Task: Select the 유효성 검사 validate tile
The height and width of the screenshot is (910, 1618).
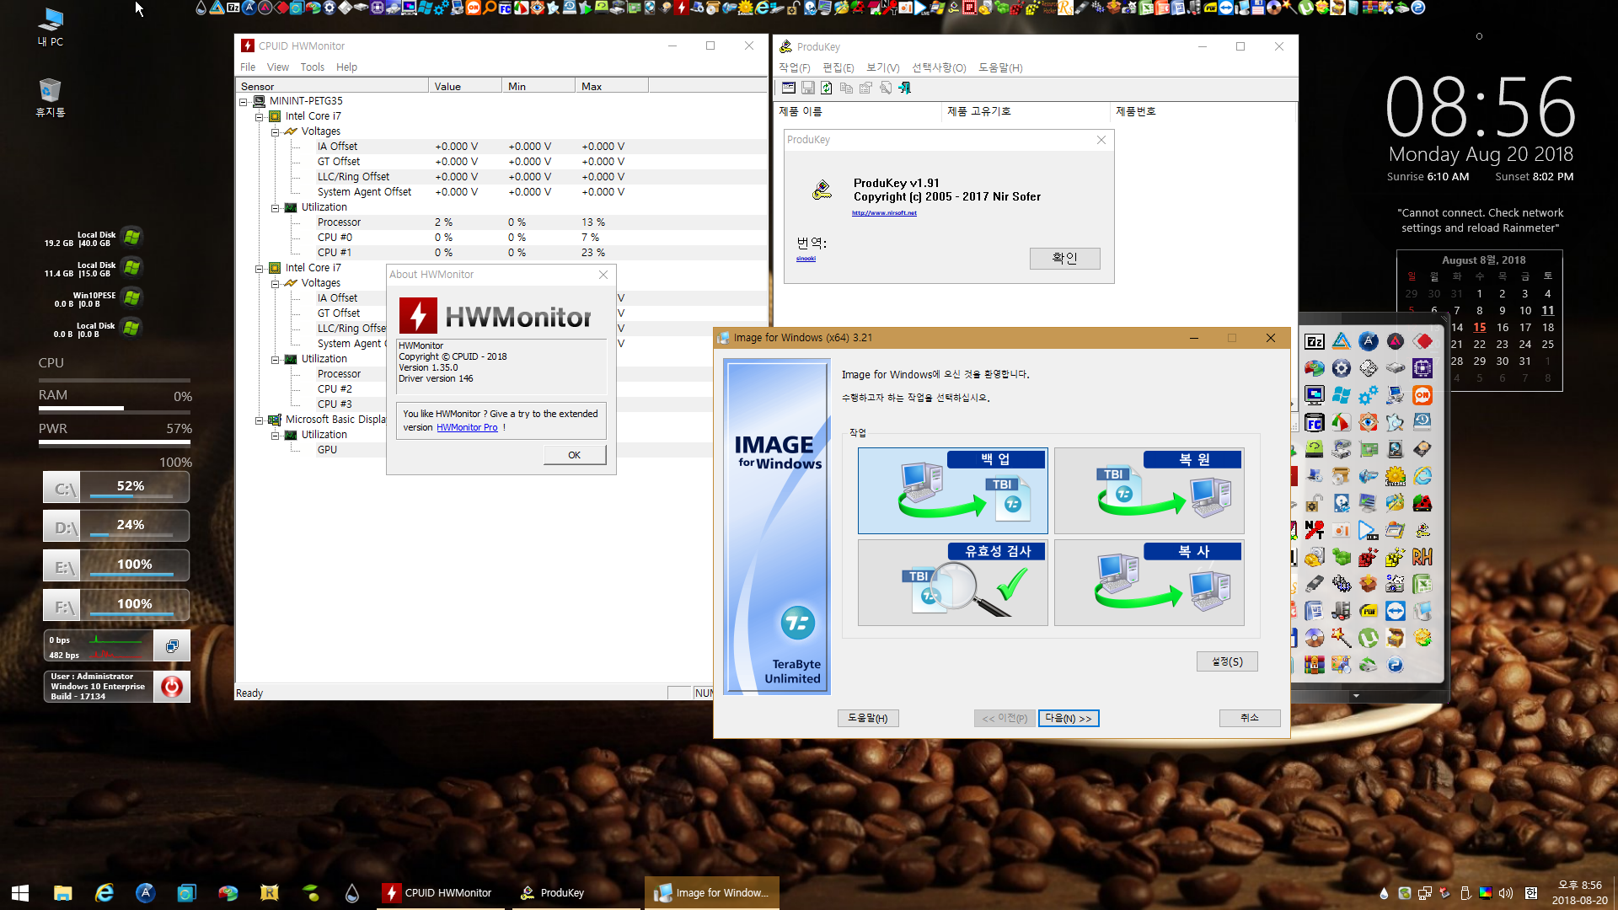Action: [952, 582]
